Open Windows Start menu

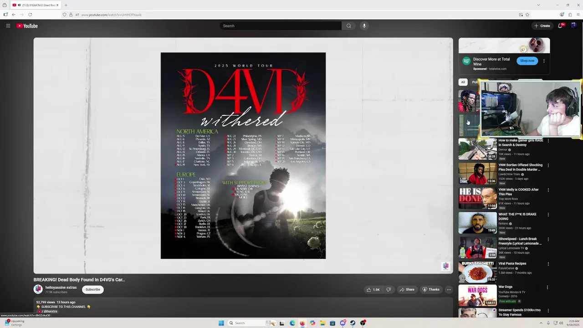pyautogui.click(x=221, y=323)
